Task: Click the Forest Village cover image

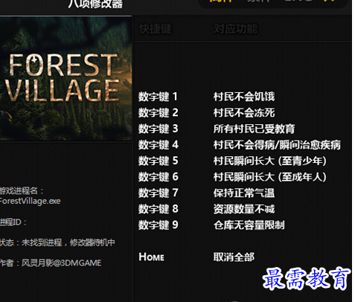Action: tap(65, 78)
